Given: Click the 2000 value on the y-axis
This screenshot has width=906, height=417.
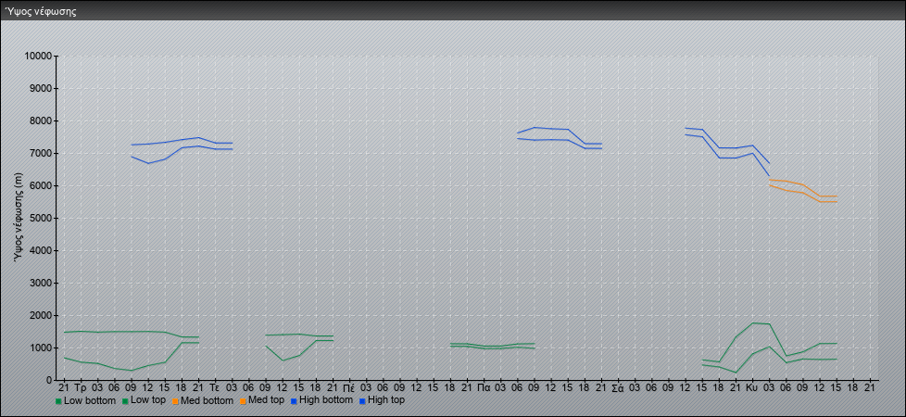Looking at the screenshot, I should click(x=41, y=315).
